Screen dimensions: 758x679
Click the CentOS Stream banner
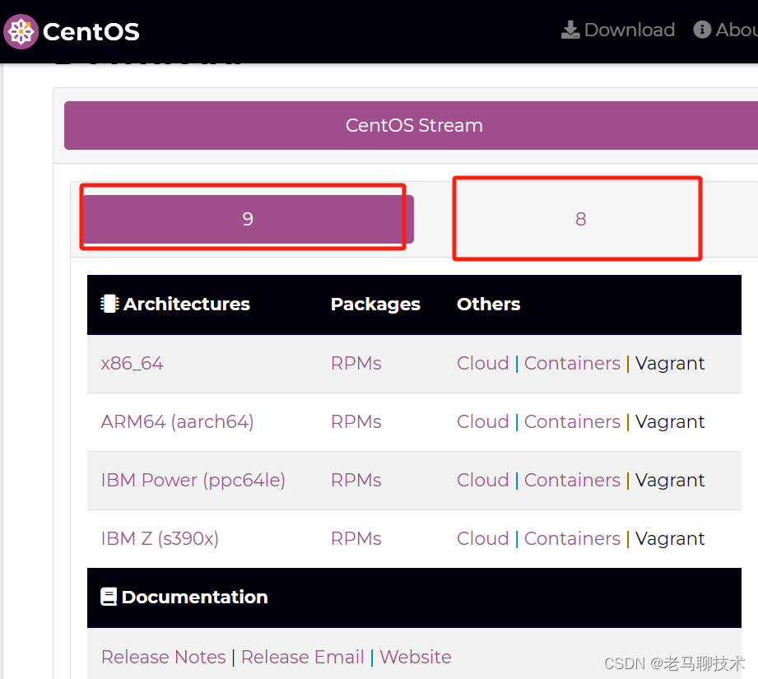pyautogui.click(x=413, y=125)
